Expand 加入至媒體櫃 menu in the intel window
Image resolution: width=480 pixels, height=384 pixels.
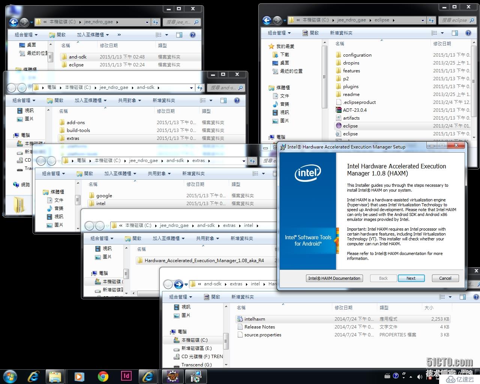point(168,238)
